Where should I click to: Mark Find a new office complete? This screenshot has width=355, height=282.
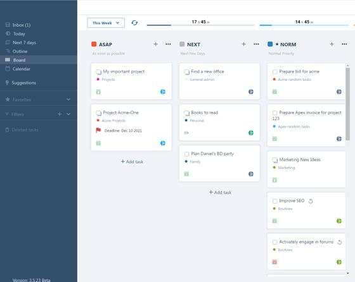coord(186,72)
